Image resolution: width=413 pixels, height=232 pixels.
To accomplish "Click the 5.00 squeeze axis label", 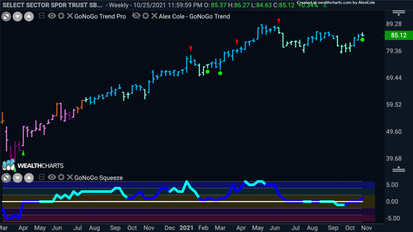I will pos(392,184).
